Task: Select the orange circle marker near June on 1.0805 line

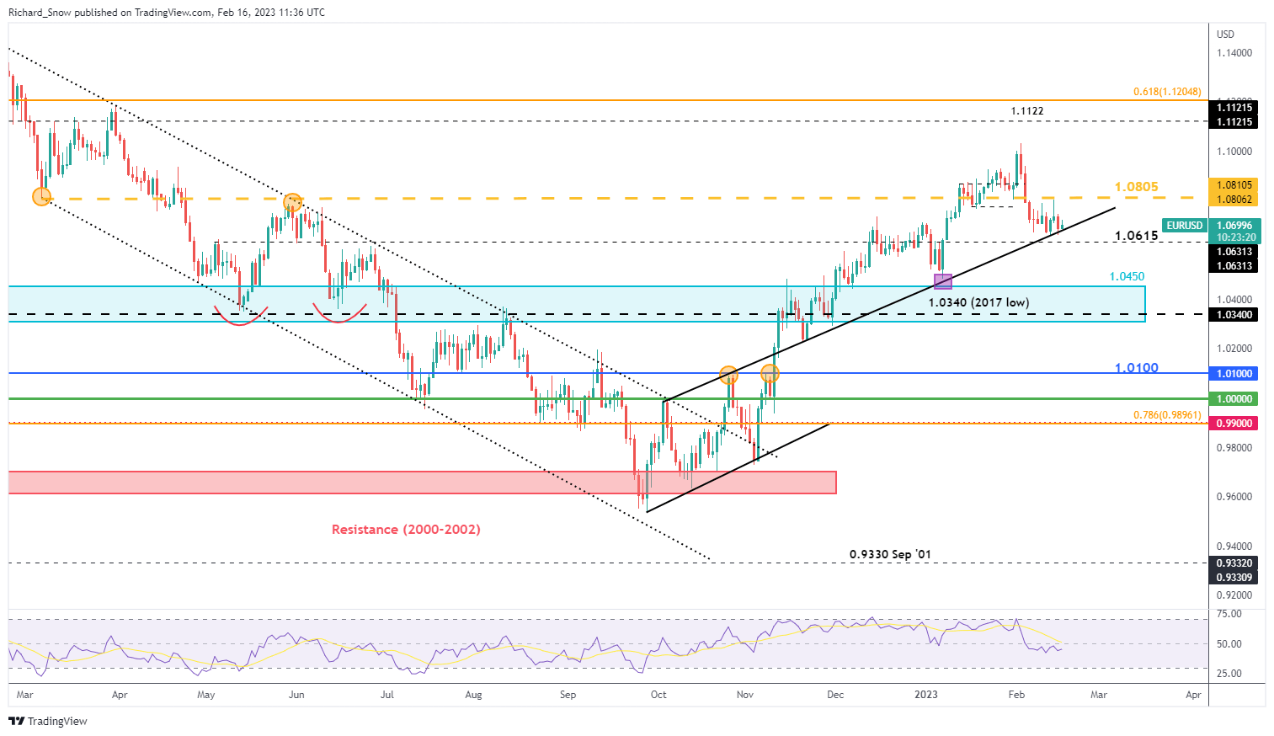Action: pos(292,201)
